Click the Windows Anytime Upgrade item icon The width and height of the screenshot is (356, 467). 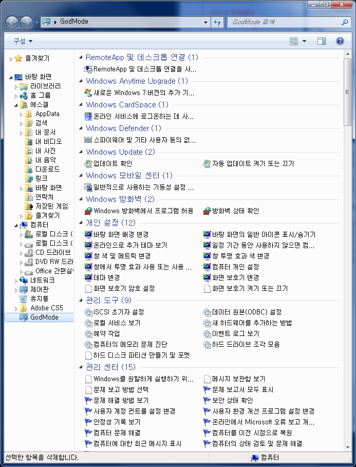point(88,92)
